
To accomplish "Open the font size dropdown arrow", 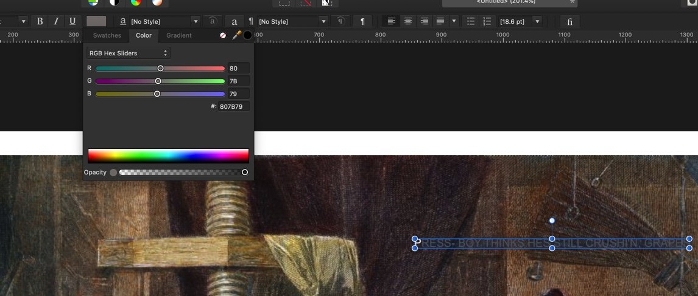I will point(24,21).
